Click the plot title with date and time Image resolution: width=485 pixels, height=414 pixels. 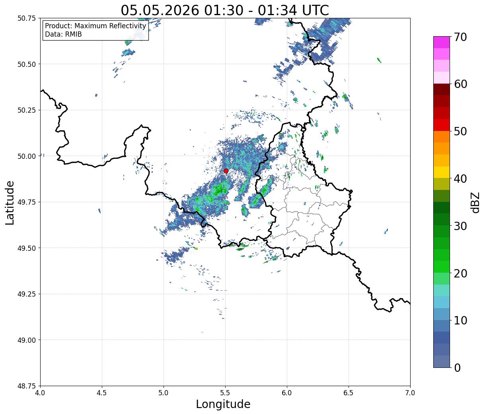[225, 10]
